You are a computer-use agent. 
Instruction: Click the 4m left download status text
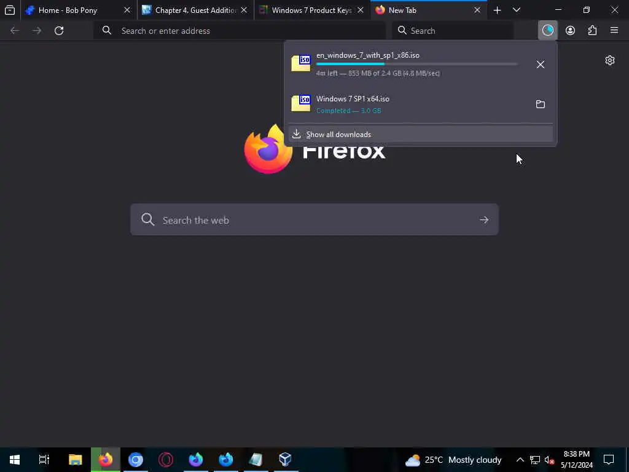[x=378, y=73]
